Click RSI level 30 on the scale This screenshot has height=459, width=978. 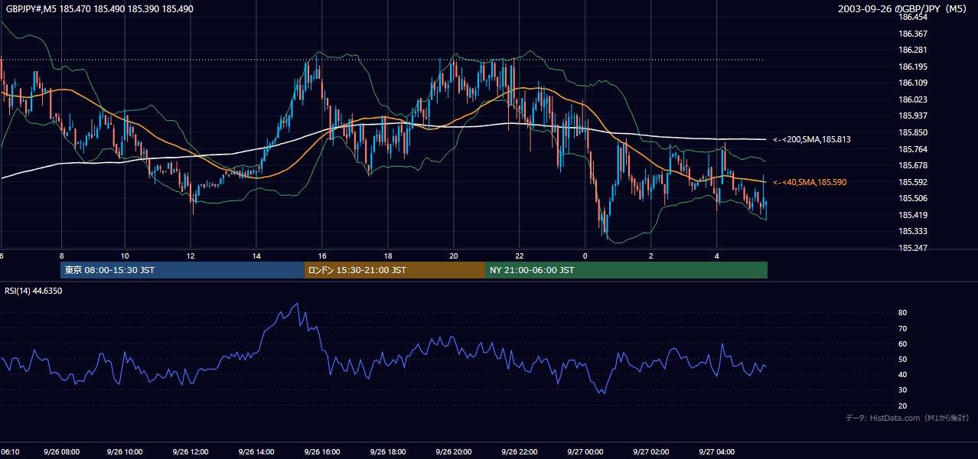tap(902, 390)
